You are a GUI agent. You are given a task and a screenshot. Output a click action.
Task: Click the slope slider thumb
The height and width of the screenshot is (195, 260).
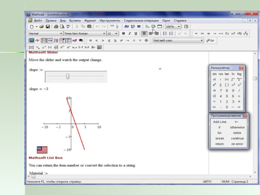coord(68,76)
